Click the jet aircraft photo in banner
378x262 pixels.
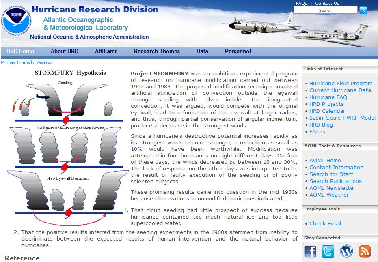(332, 34)
